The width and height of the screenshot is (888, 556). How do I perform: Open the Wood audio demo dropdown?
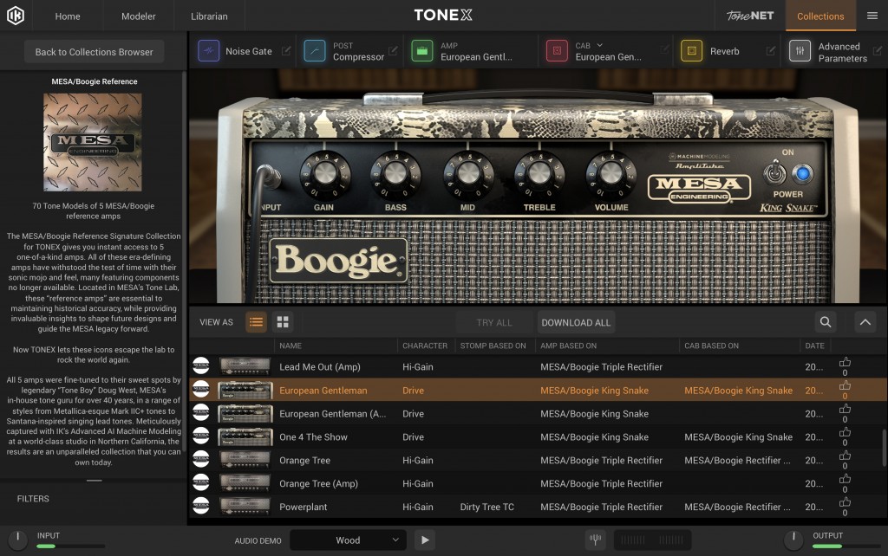349,540
